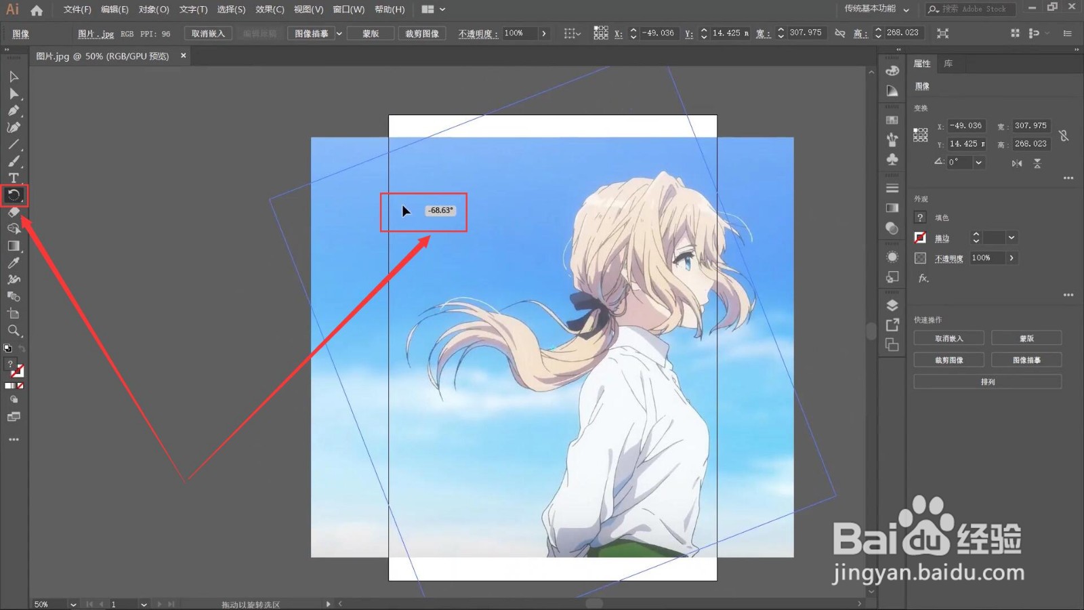Viewport: 1084px width, 610px height.
Task: Click the fx effects icon in Properties
Action: 923,278
